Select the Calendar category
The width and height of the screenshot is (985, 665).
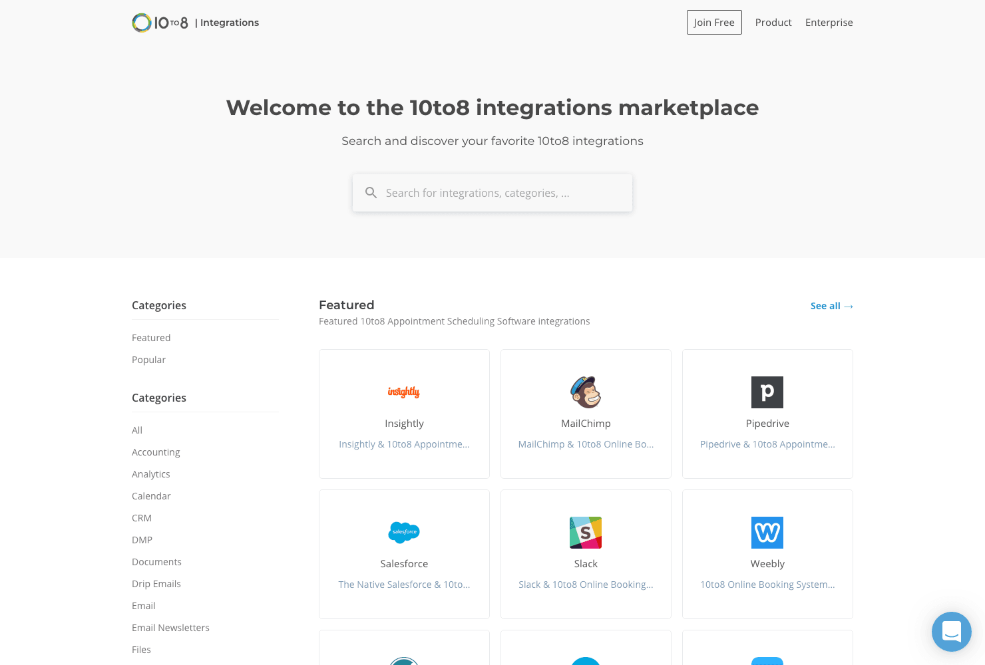[x=151, y=496]
